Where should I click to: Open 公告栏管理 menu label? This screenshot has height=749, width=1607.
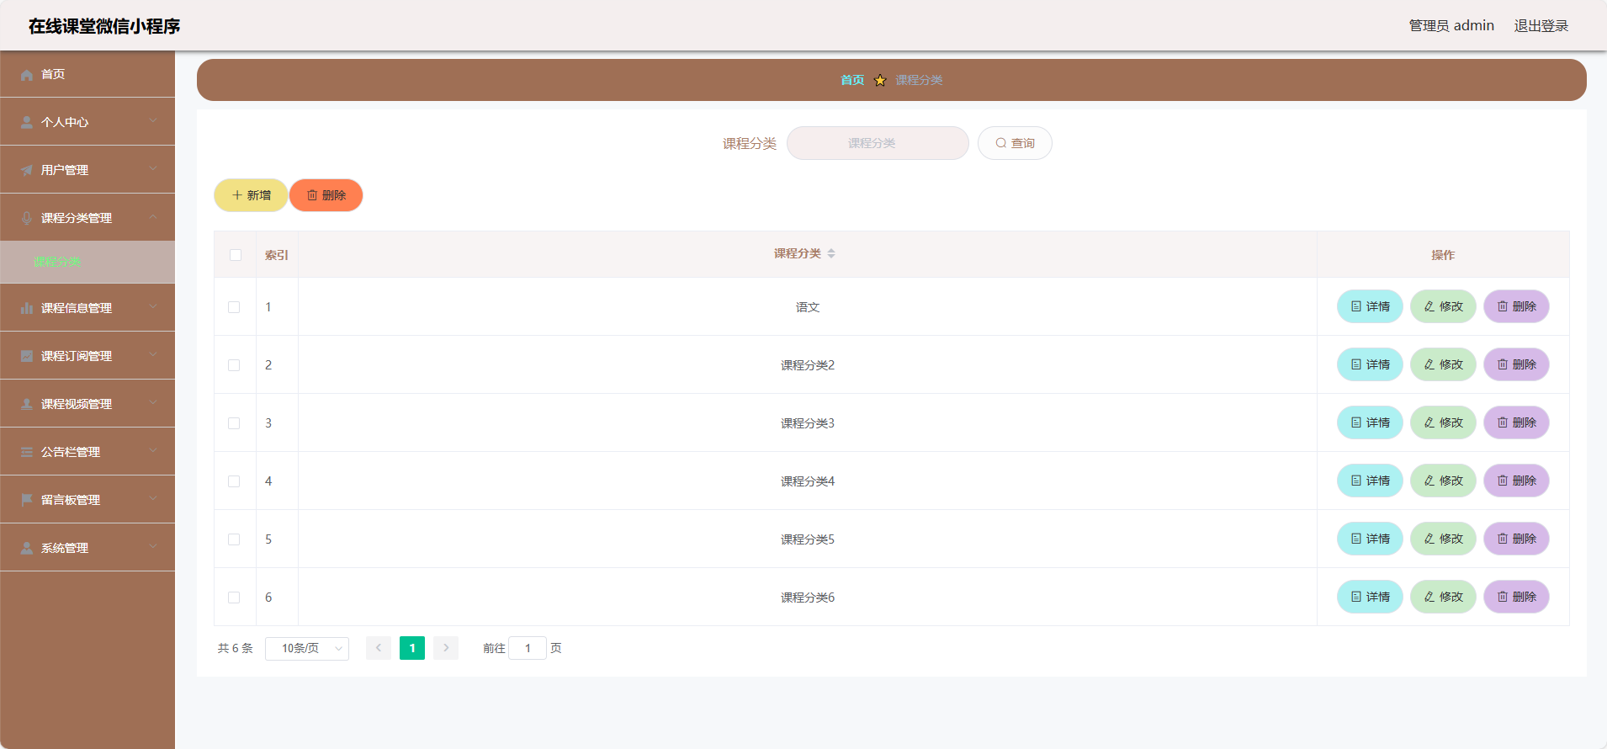[x=71, y=453]
